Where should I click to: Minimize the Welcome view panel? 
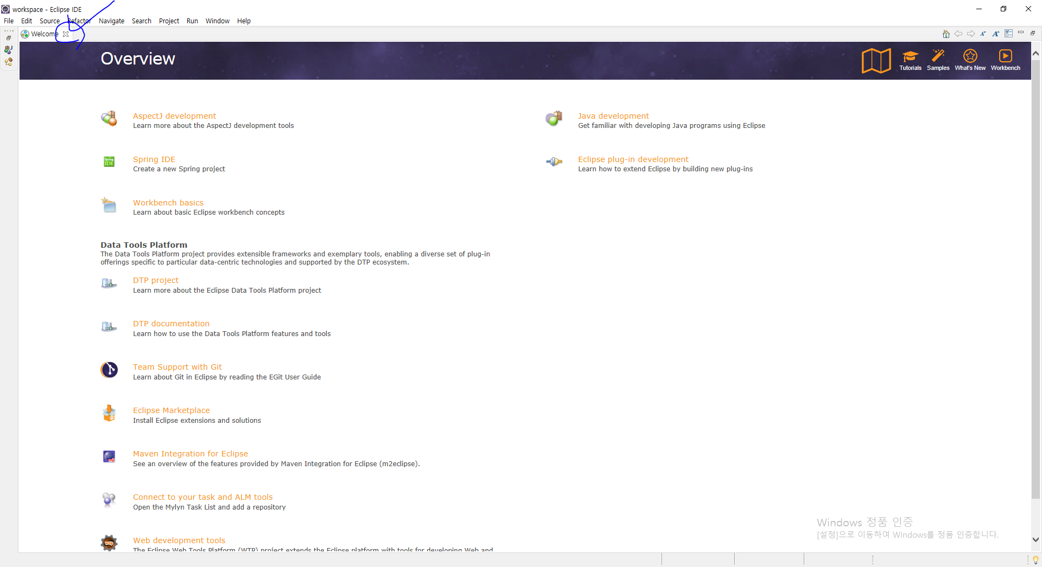[x=1021, y=33]
